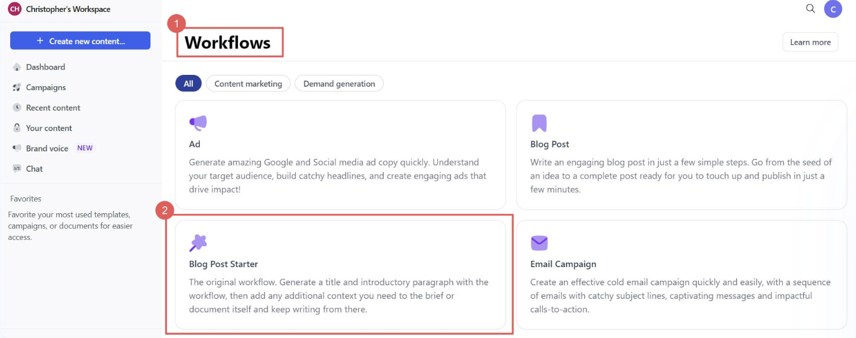The width and height of the screenshot is (856, 338).
Task: Filter by Demand generation
Action: coord(339,83)
